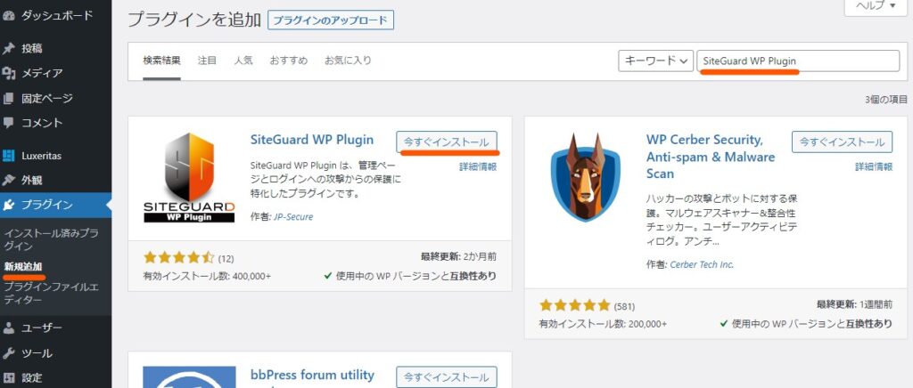
Task: Install SiteGuard WP Plugin now
Action: 447,141
